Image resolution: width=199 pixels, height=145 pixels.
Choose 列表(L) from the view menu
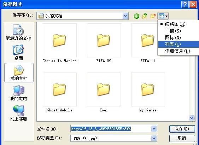pyautogui.click(x=178, y=44)
